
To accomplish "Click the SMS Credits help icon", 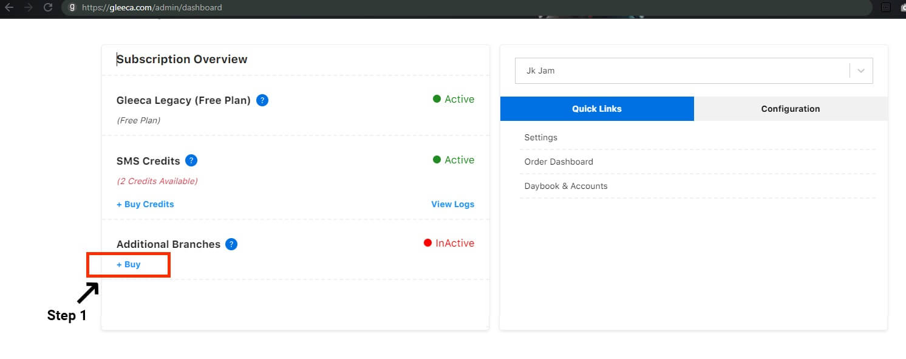I will [x=191, y=161].
